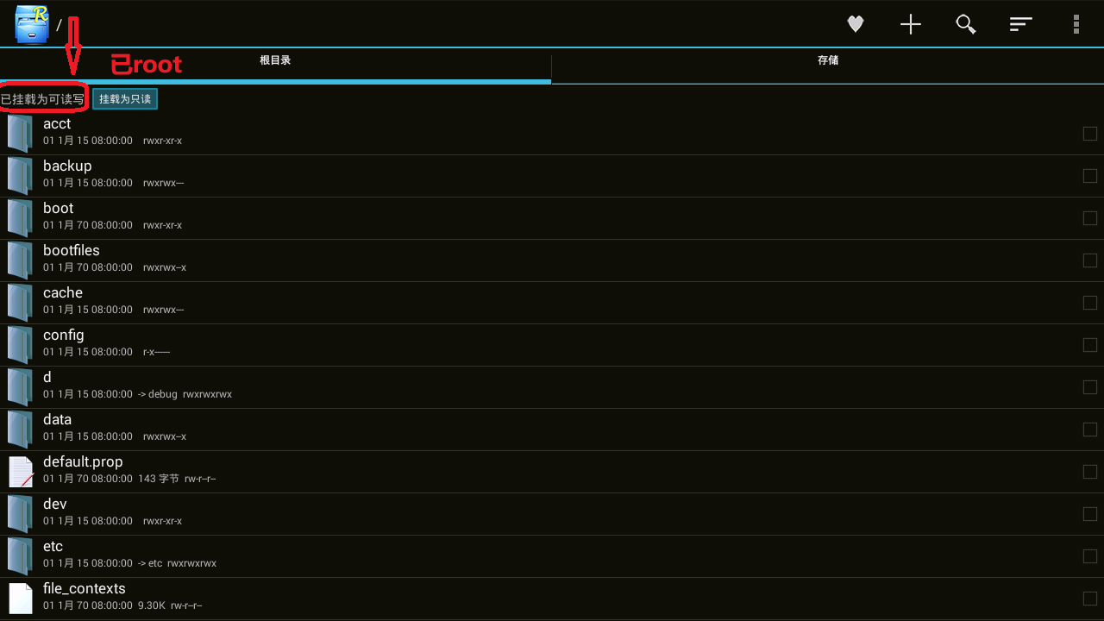
Task: Tick the checkbox for data folder
Action: 1090,430
